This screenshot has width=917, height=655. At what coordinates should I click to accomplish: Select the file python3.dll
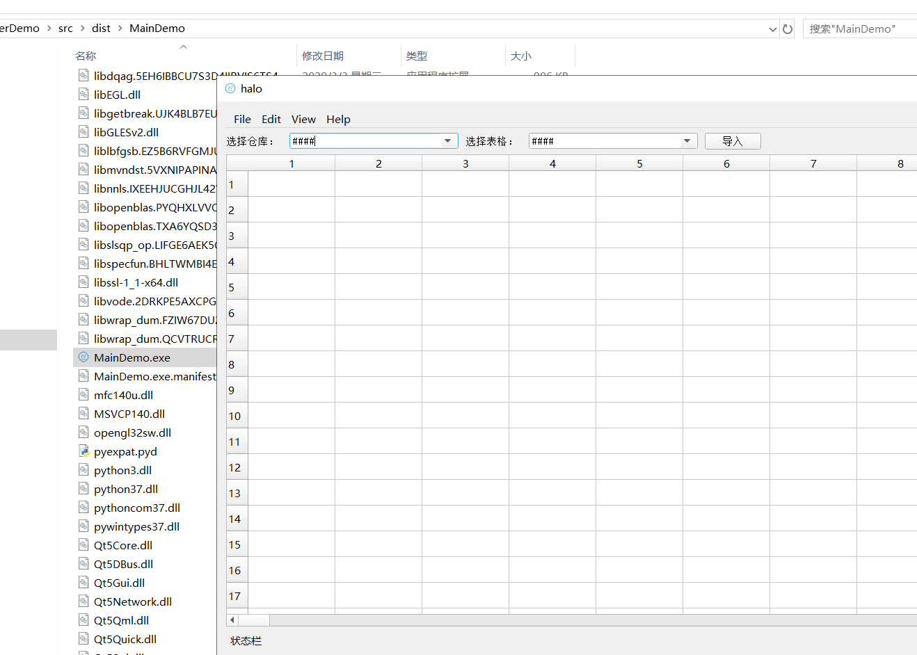[122, 470]
